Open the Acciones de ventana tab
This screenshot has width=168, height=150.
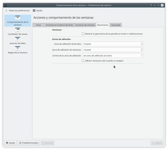85,25
